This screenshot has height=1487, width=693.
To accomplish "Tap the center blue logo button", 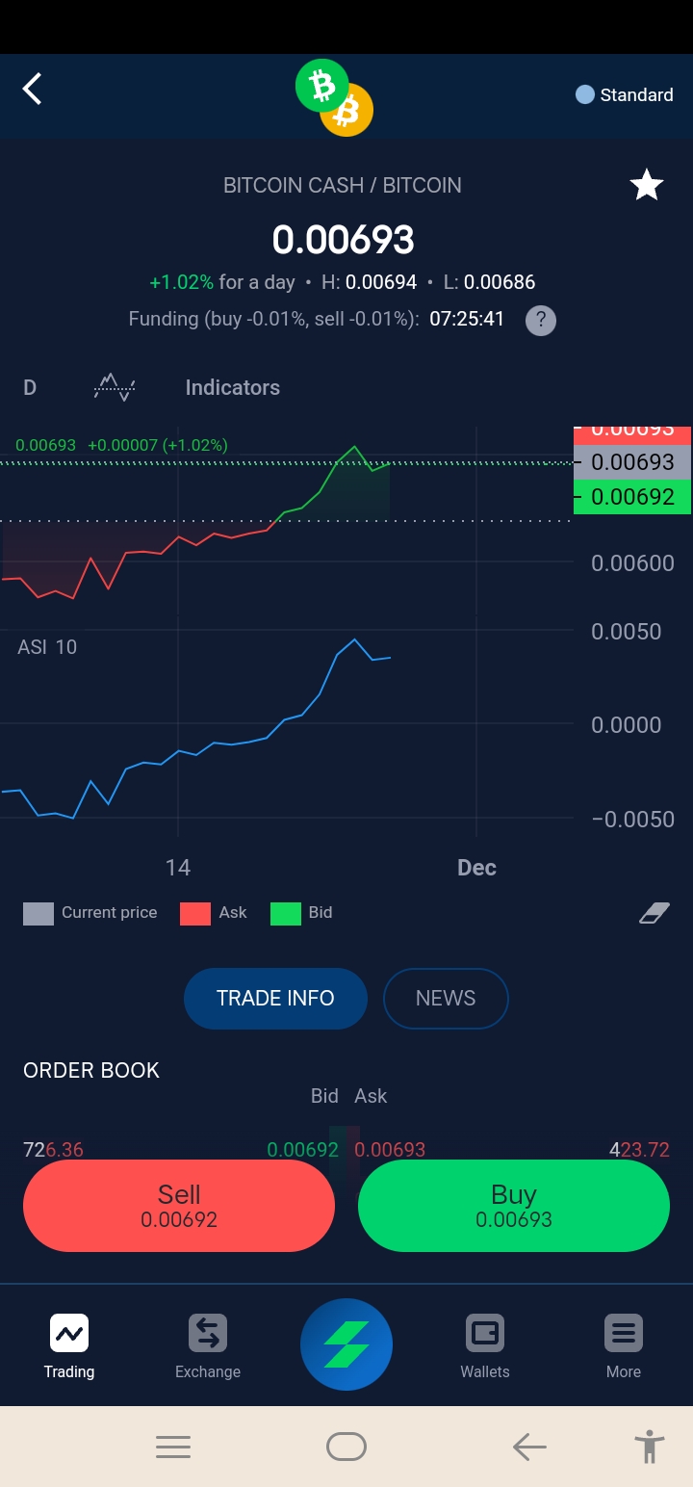I will [346, 1344].
